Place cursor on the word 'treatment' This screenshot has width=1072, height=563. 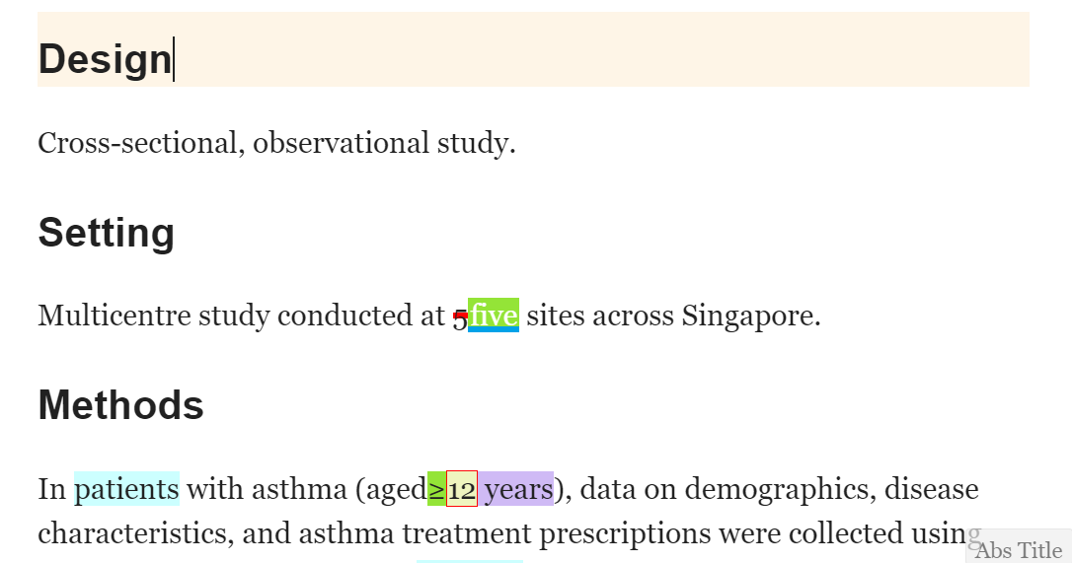(466, 533)
